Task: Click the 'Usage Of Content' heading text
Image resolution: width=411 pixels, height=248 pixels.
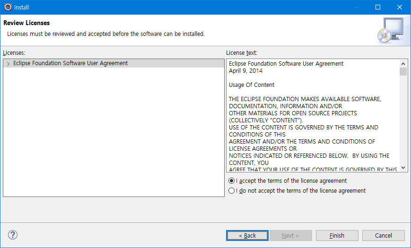Action: tap(252, 85)
